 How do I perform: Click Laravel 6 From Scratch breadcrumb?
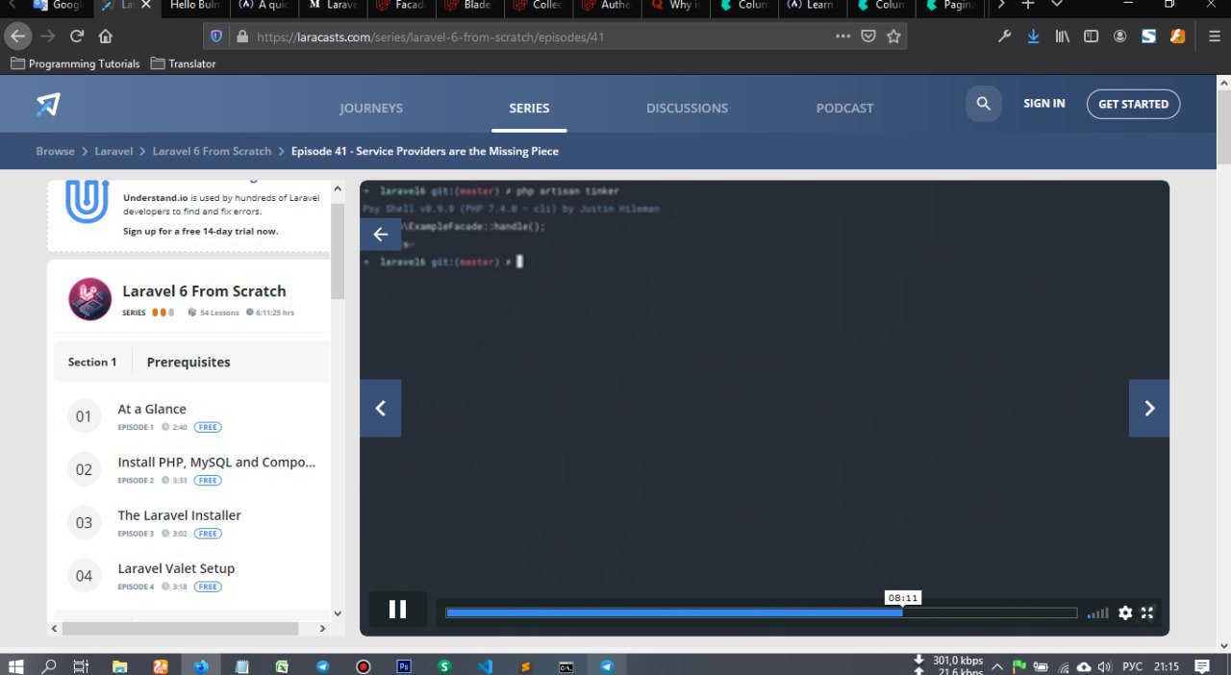pyautogui.click(x=212, y=151)
